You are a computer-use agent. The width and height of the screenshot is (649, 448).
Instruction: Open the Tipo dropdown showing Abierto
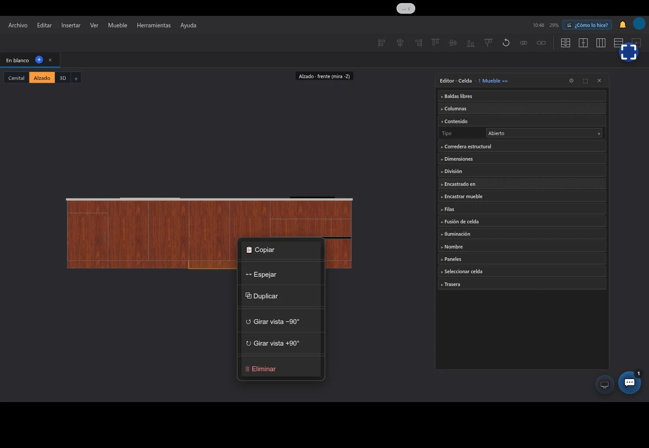click(x=544, y=133)
